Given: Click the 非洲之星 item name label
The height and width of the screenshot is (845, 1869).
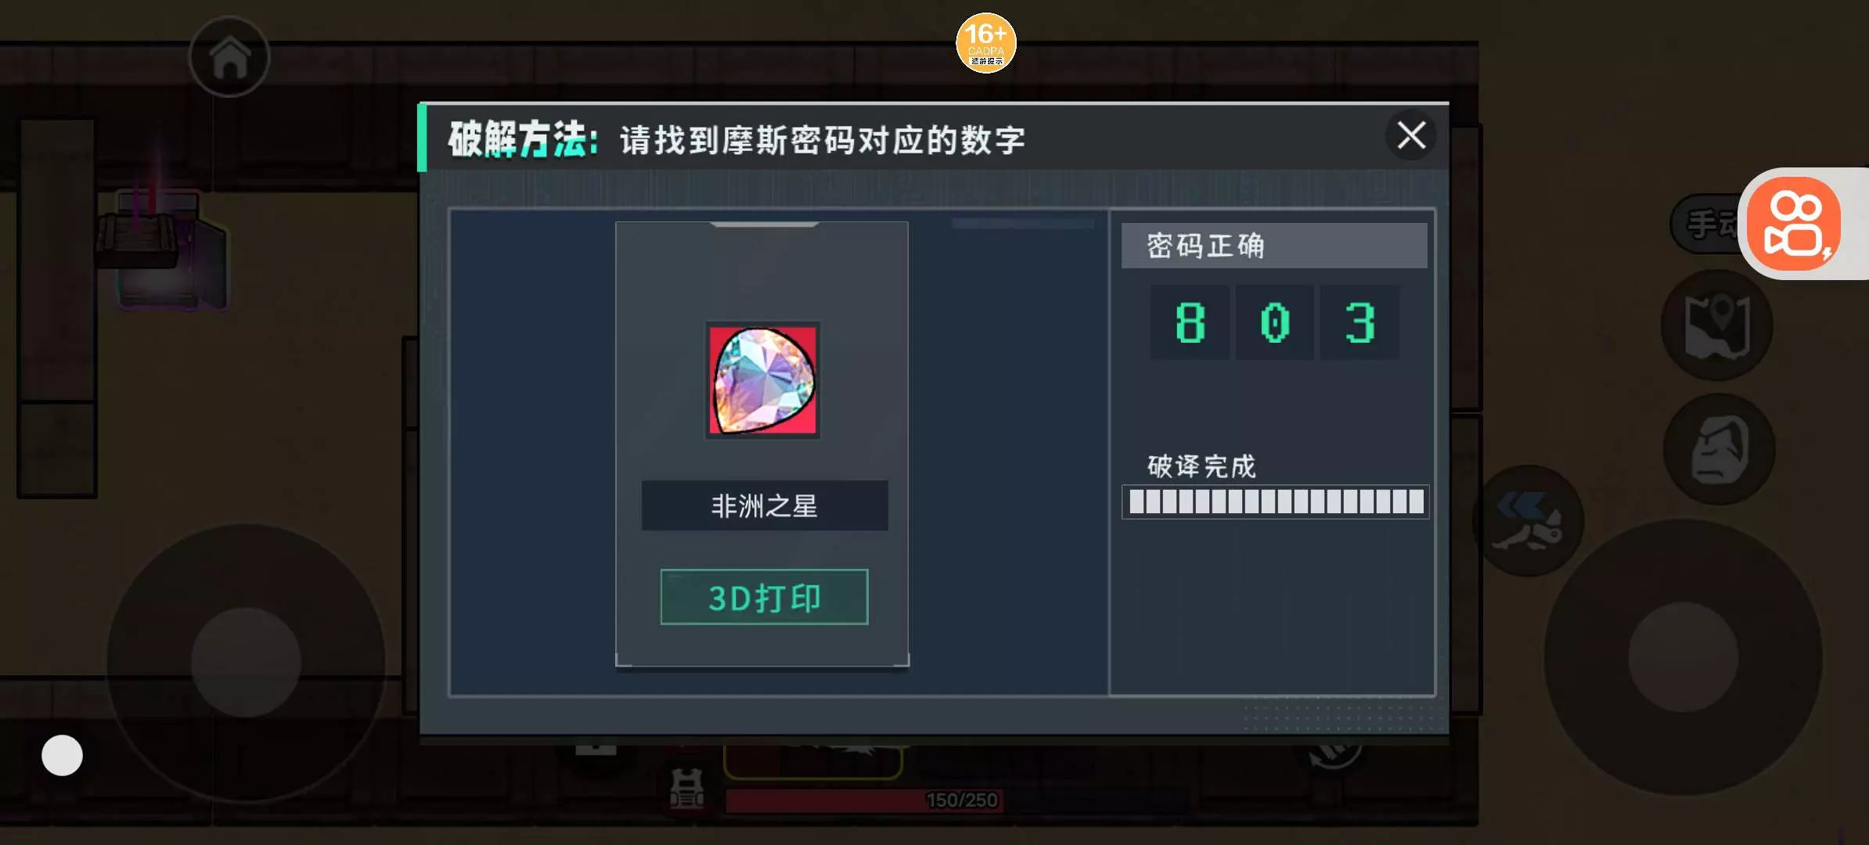Looking at the screenshot, I should [765, 505].
